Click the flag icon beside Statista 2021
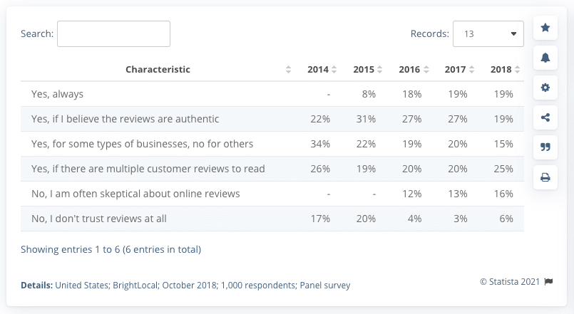Screen dimensions: 574x314 pos(548,281)
